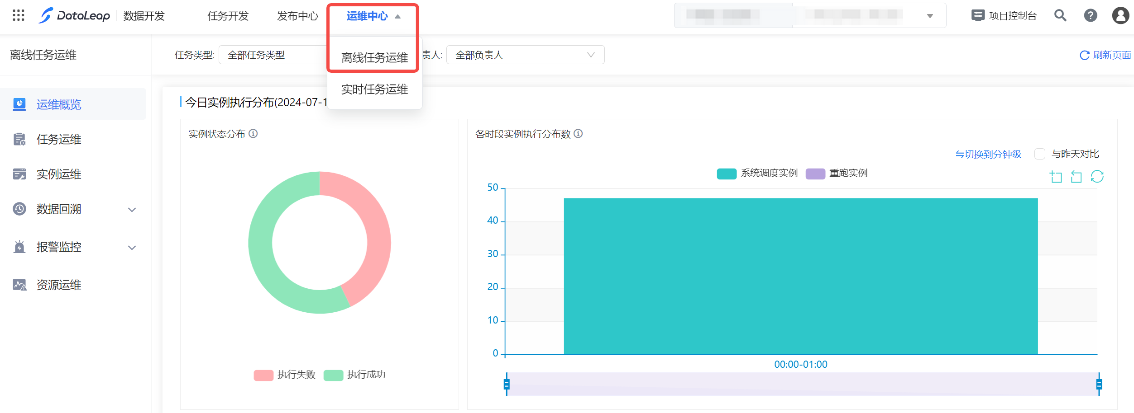
Task: Open the blurred project selector dropdown
Action: [x=810, y=15]
